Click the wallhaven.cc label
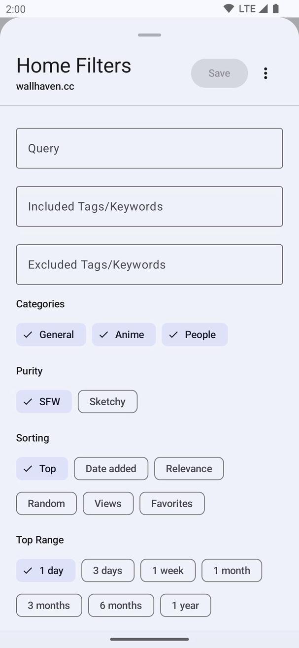The image size is (299, 648). (x=45, y=86)
